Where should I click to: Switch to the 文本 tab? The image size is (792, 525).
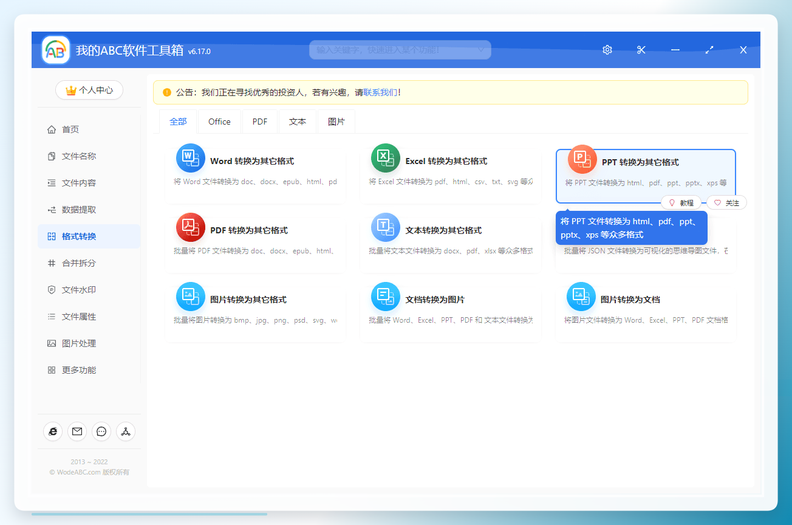(298, 122)
